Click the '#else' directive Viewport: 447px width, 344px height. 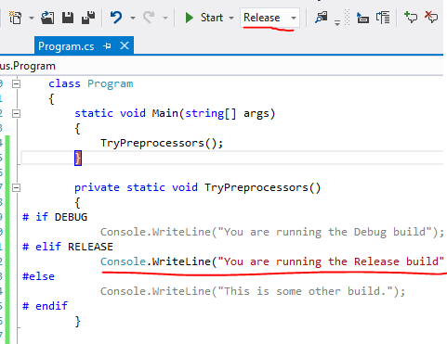[38, 276]
